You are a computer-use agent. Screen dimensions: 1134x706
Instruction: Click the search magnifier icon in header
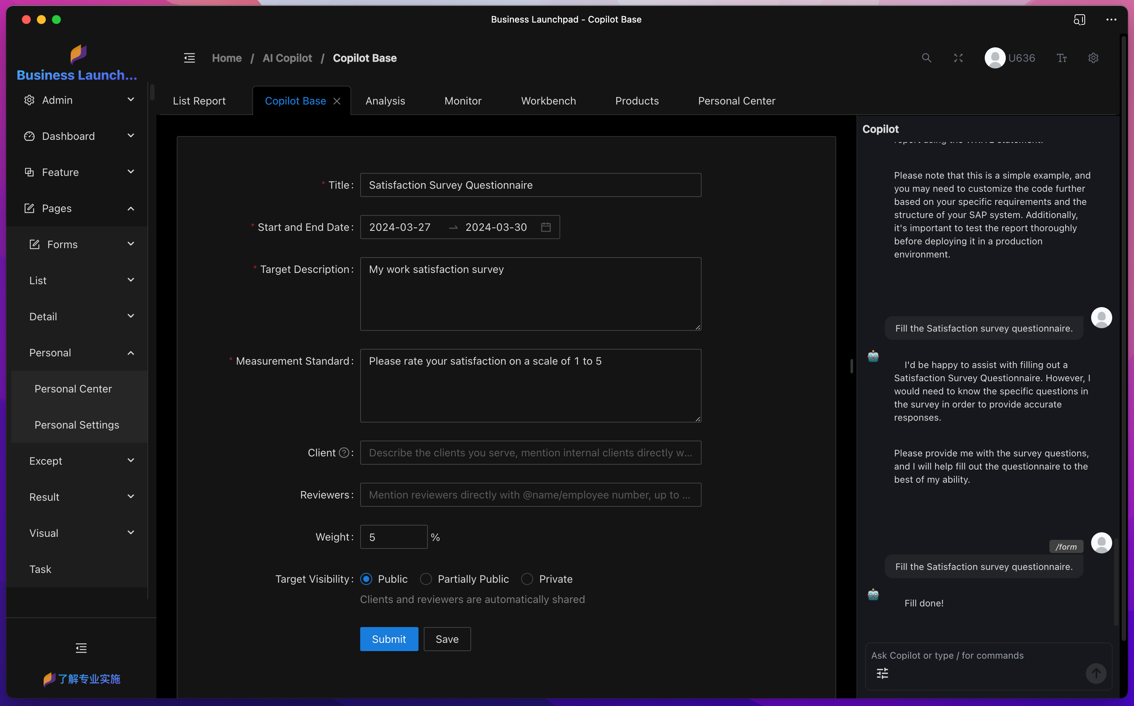pos(926,58)
